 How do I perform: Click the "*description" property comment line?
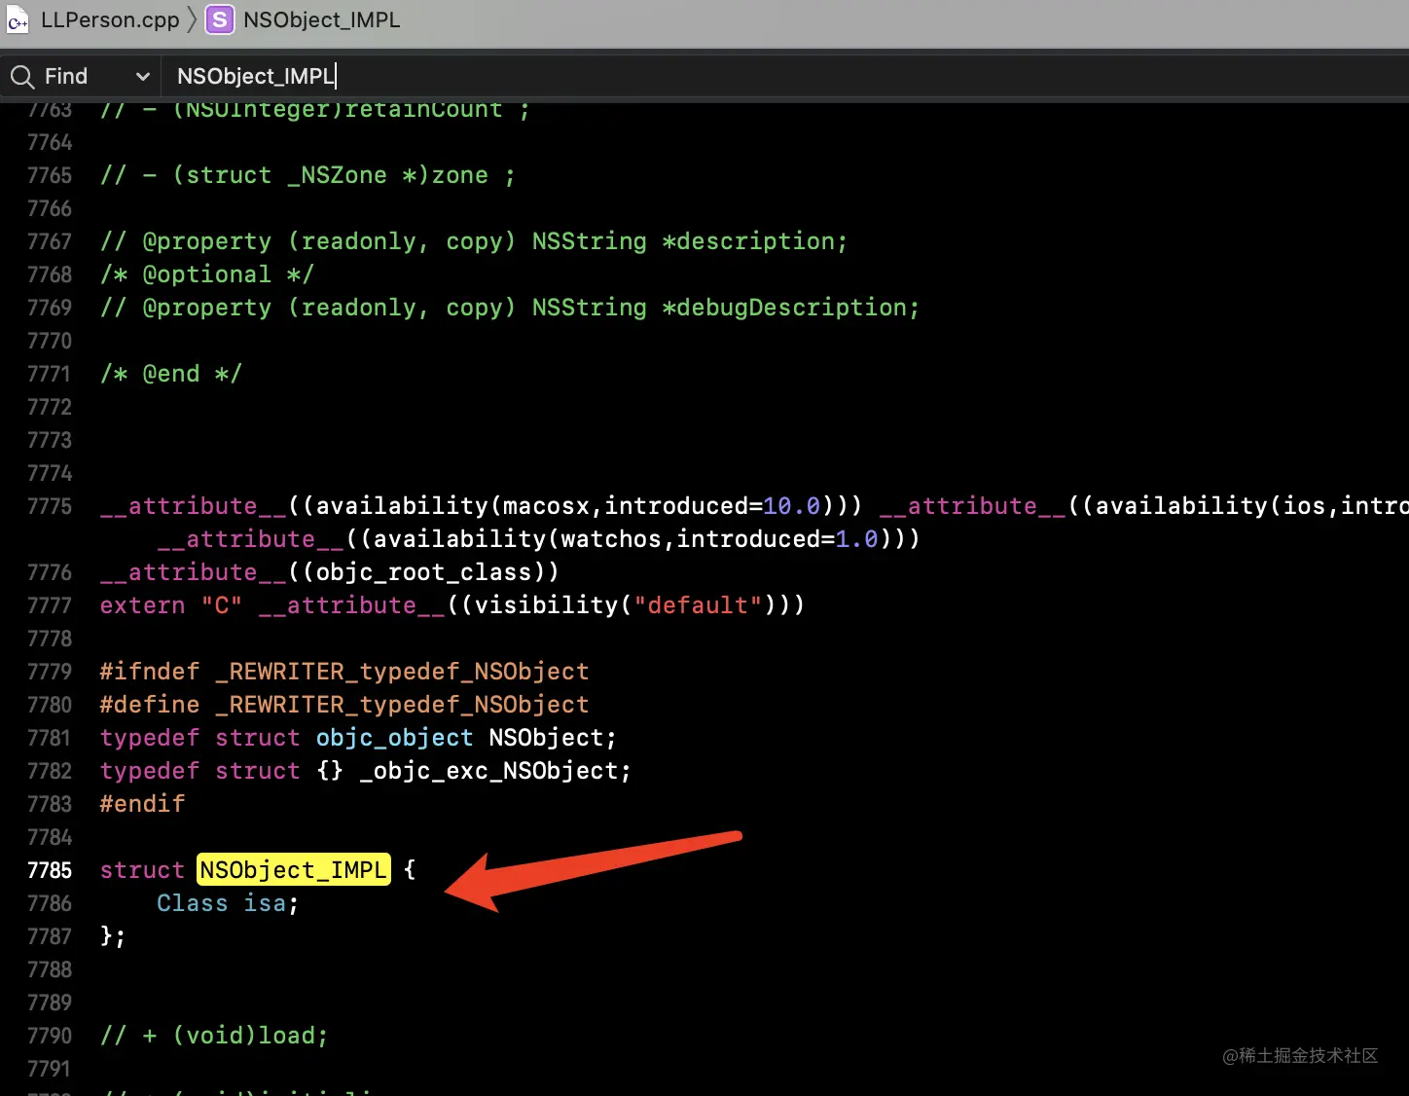(474, 240)
